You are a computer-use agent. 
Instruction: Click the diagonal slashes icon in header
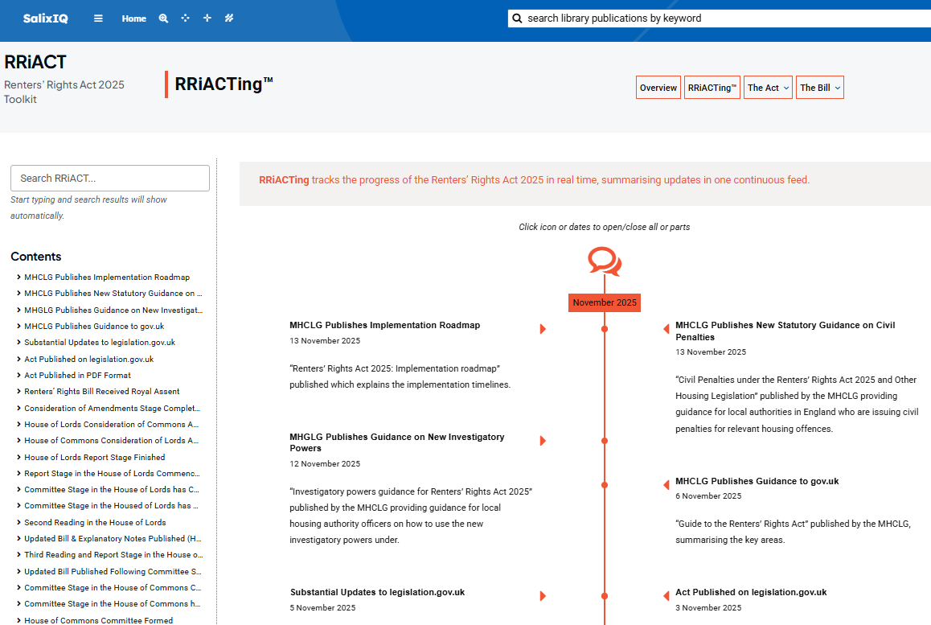pyautogui.click(x=229, y=19)
